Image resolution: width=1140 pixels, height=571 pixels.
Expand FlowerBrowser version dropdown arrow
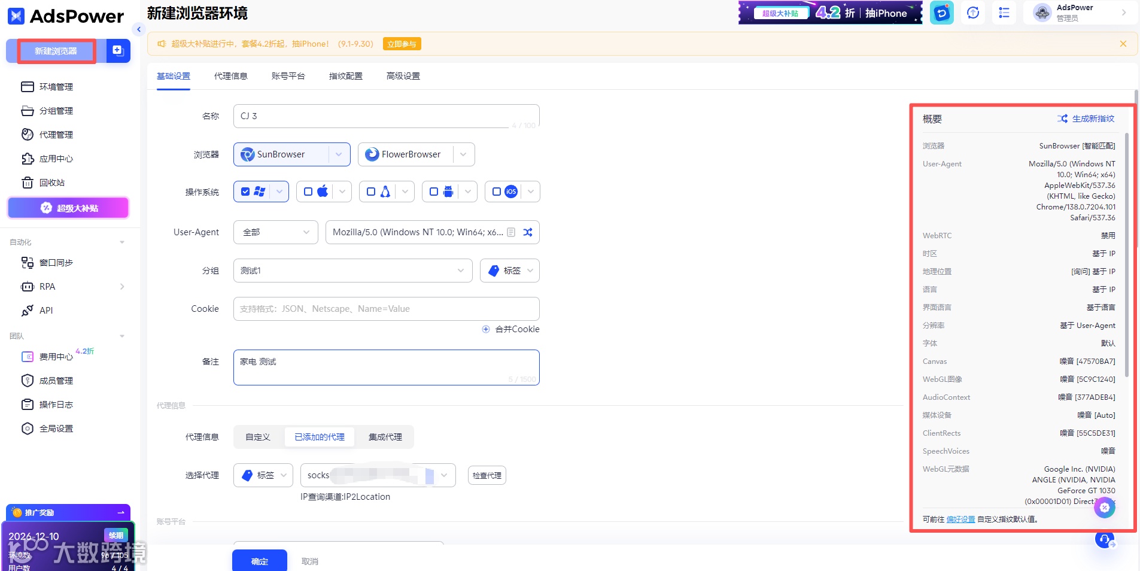coord(464,154)
